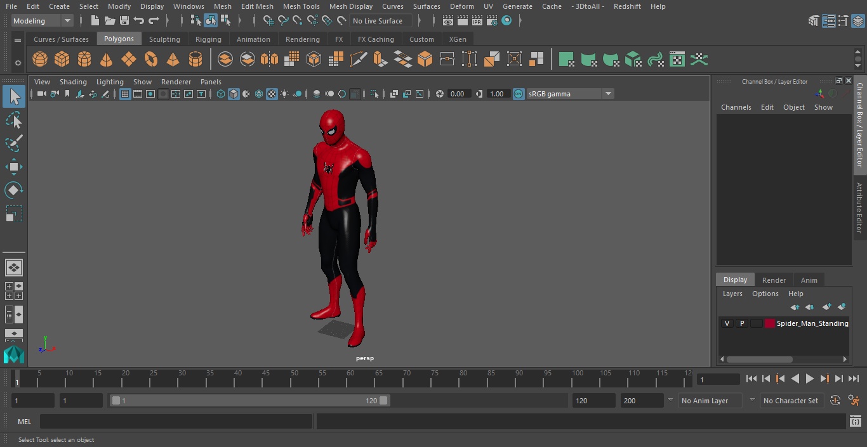This screenshot has width=867, height=447.
Task: Click the Save Scene disk icon
Action: pos(124,21)
